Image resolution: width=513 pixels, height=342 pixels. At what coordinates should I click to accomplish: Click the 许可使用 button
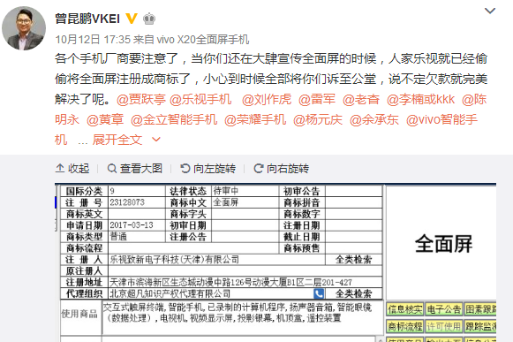(444, 326)
